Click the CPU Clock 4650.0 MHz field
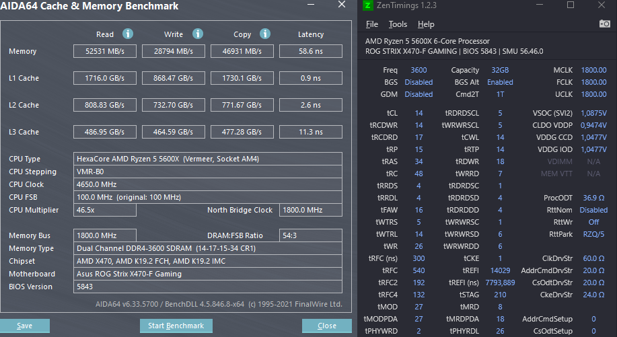 click(208, 184)
